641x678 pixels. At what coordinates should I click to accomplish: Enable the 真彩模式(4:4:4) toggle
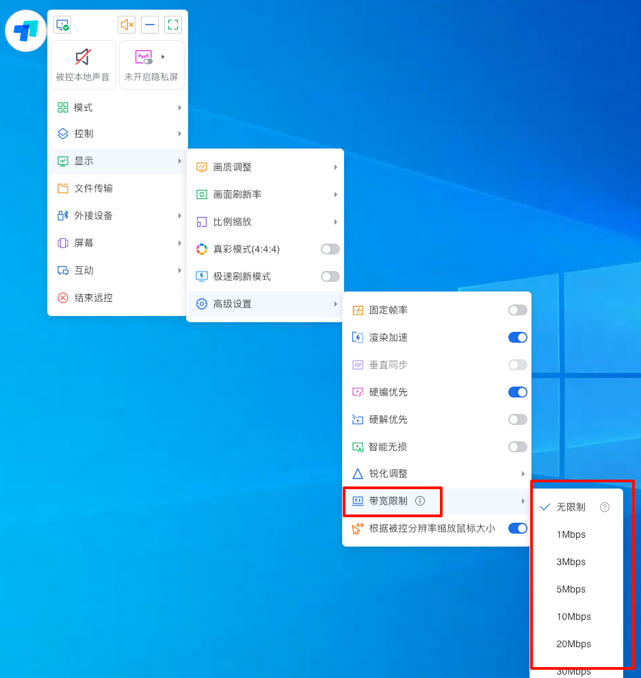tap(330, 249)
